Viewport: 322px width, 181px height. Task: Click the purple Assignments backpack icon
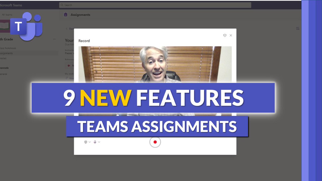tap(66, 15)
